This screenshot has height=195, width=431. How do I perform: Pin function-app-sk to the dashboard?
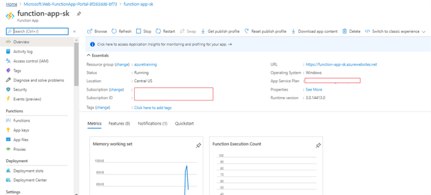pos(79,14)
